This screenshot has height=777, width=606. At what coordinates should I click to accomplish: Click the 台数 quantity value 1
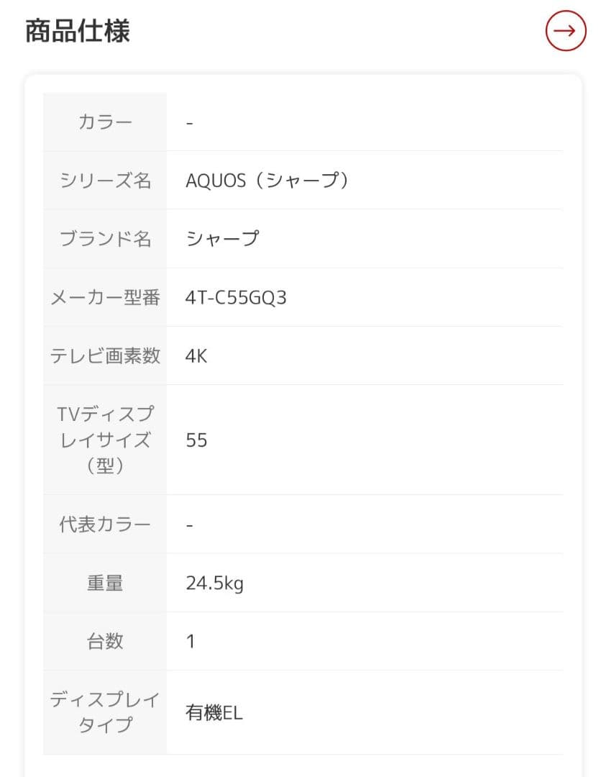point(189,640)
